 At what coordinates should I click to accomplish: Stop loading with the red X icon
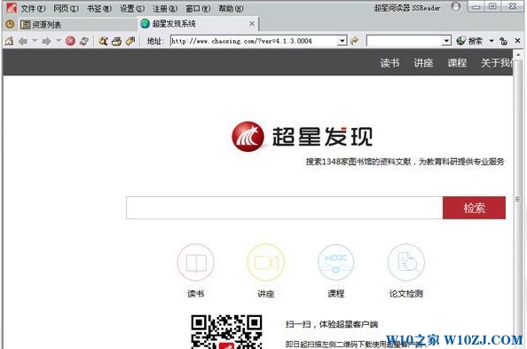click(70, 41)
